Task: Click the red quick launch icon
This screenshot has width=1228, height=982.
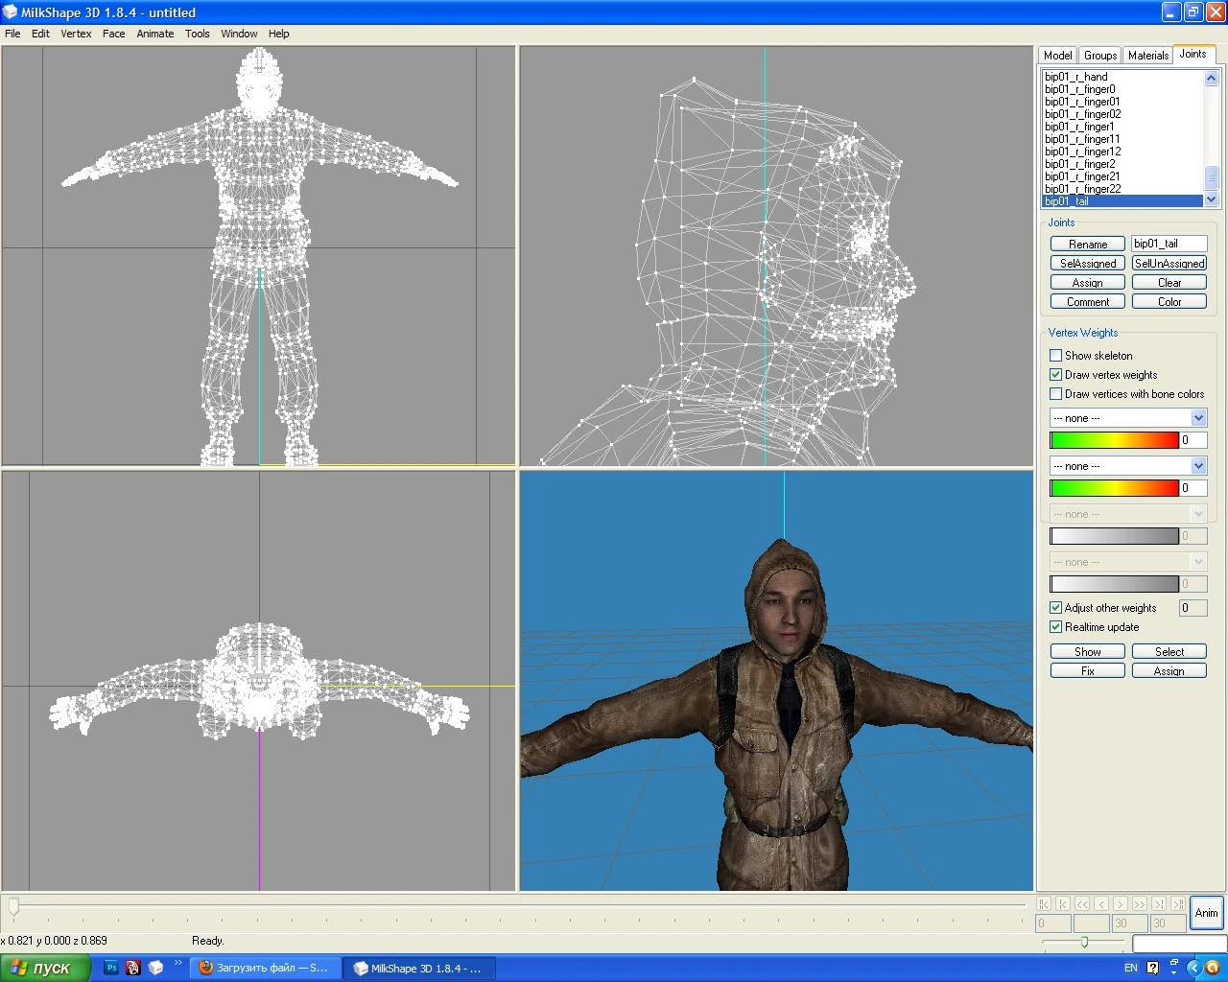Action: tap(133, 968)
